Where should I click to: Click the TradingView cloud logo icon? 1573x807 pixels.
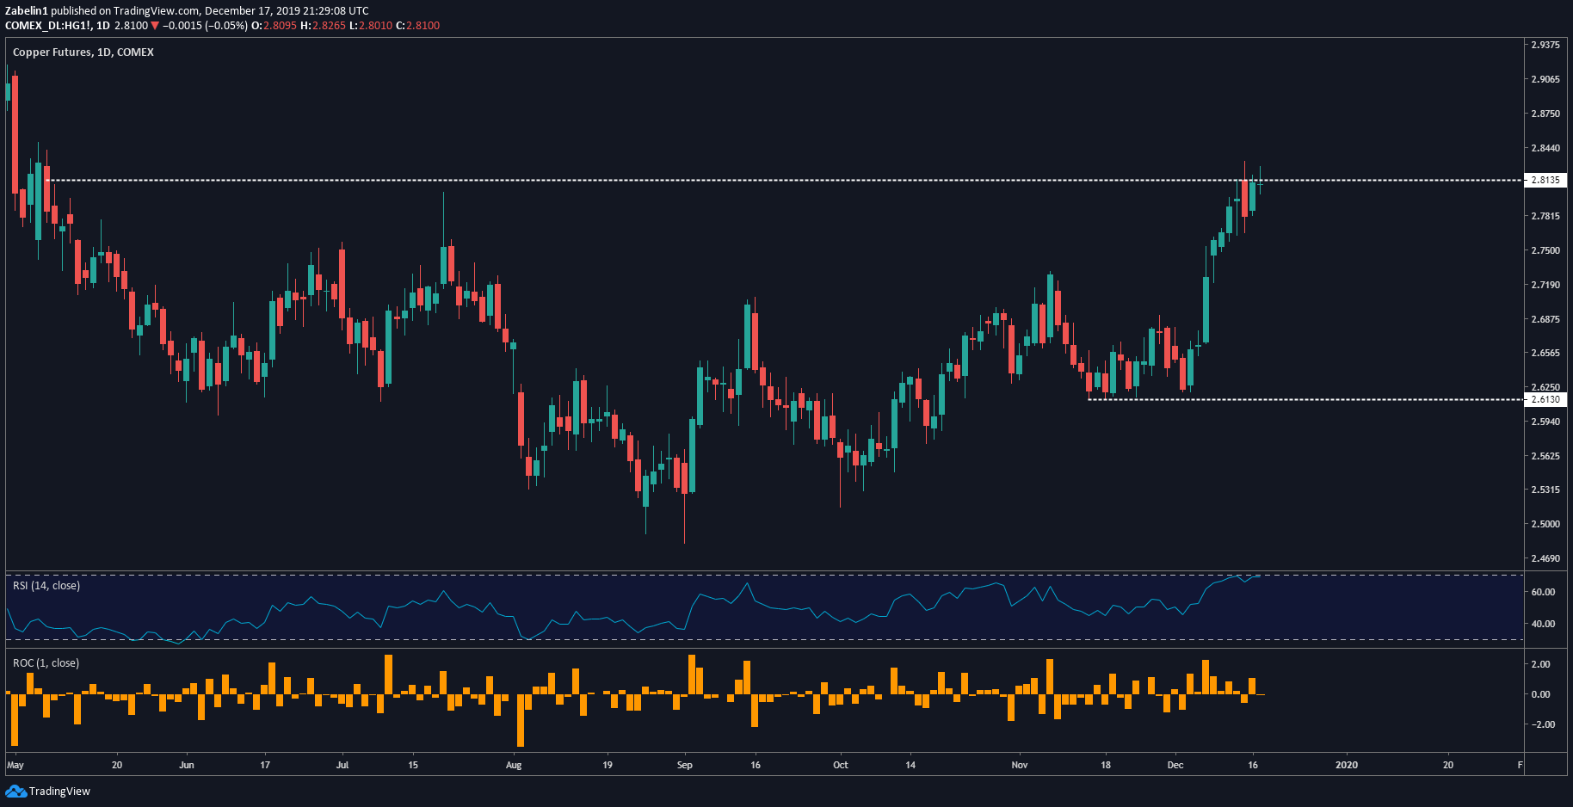(15, 791)
